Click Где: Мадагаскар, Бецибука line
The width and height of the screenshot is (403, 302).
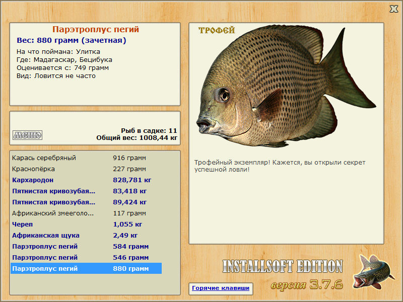click(x=64, y=60)
